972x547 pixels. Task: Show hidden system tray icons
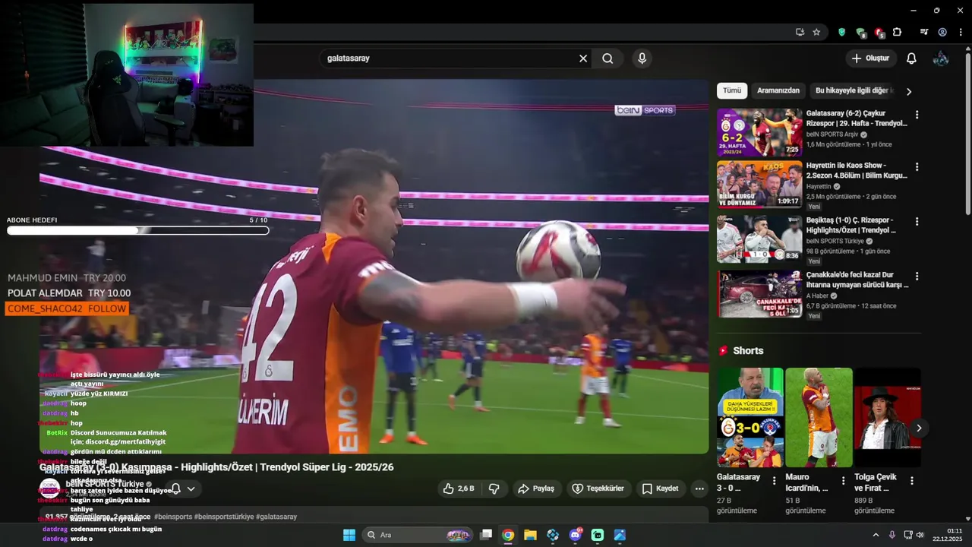(x=875, y=535)
